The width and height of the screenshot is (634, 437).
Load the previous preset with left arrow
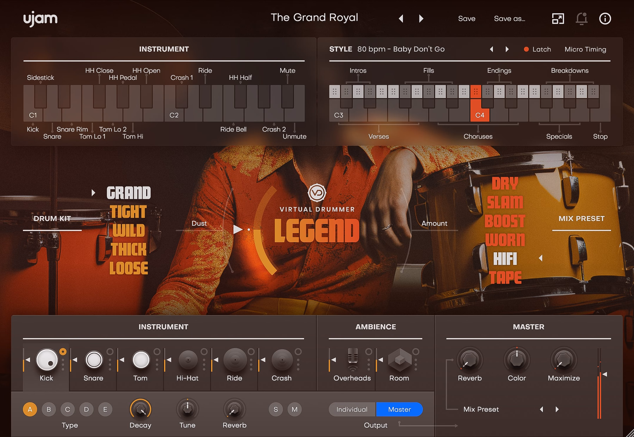click(401, 19)
